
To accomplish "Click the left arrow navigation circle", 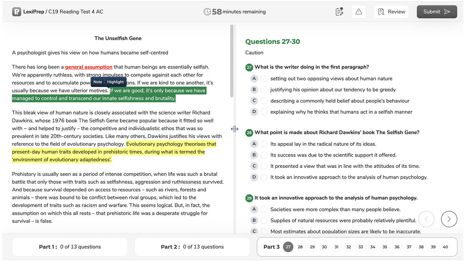I will [x=426, y=219].
